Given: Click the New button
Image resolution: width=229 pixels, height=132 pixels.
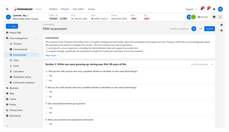Looking at the screenshot, I should point(12,26).
